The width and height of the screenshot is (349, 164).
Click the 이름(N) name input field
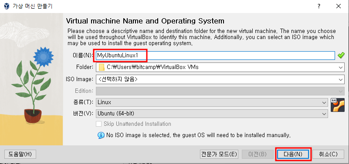(x=215, y=56)
